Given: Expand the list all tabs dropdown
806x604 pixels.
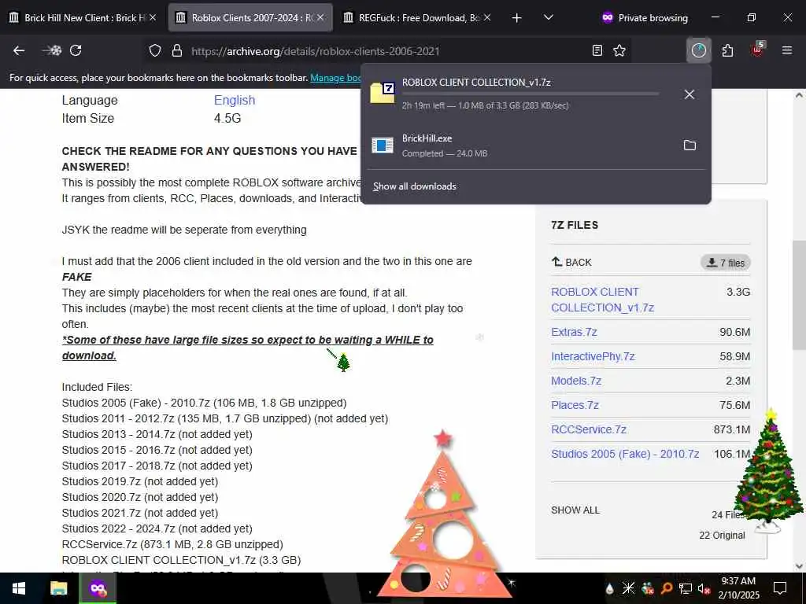Looking at the screenshot, I should click(x=549, y=17).
